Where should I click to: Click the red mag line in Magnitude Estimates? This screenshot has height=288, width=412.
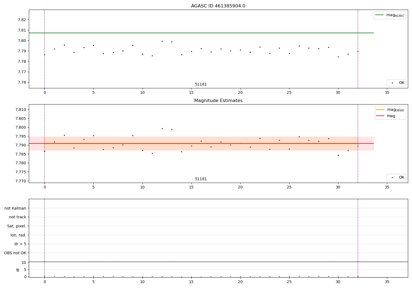coord(201,143)
